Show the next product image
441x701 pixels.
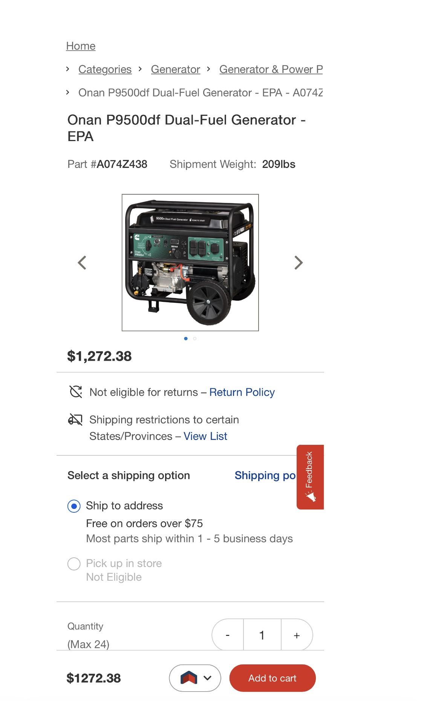point(299,263)
